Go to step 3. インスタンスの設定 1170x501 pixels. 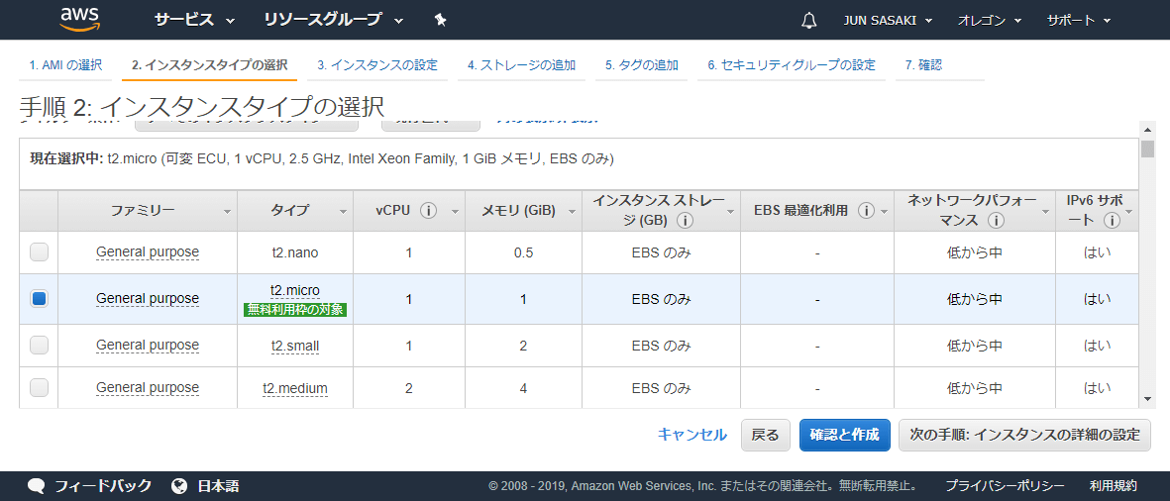click(376, 65)
